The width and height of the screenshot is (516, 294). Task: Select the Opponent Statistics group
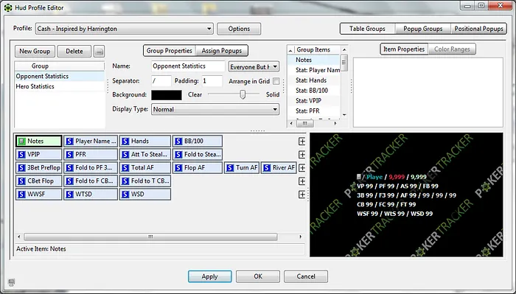(60, 77)
